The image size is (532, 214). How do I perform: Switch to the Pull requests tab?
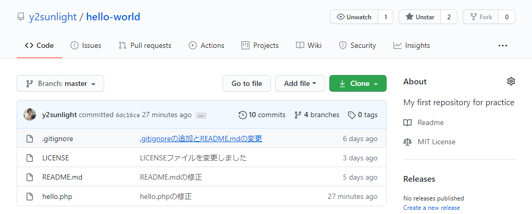click(145, 45)
